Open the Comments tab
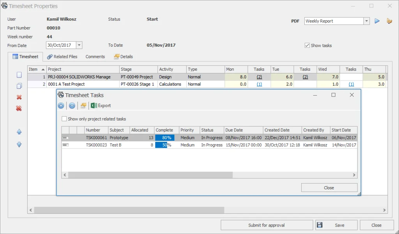399x234 pixels. [x=95, y=57]
